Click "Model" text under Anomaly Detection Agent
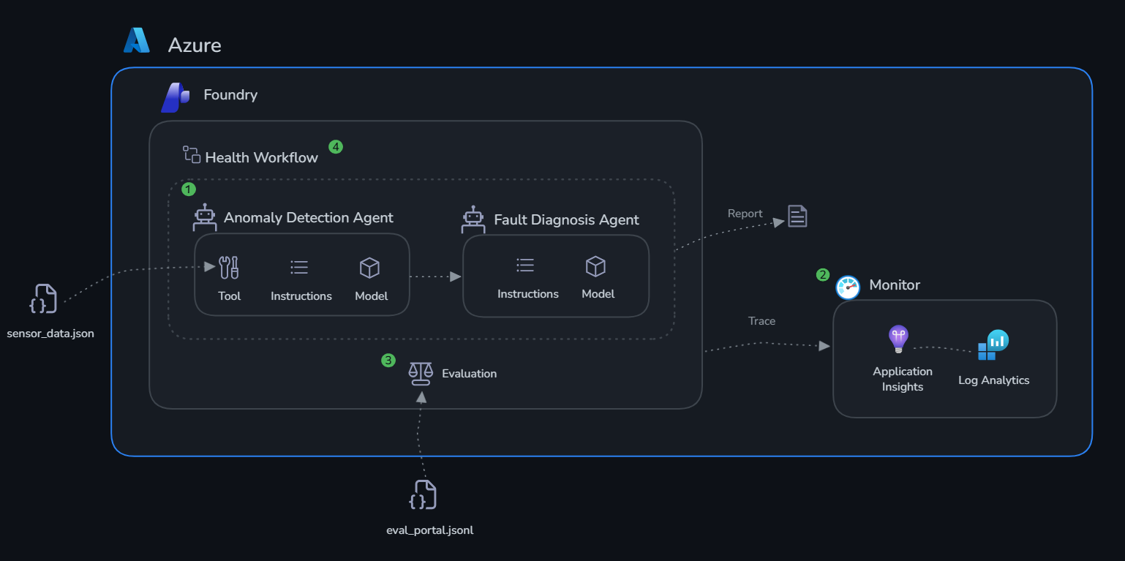Viewport: 1125px width, 561px height. point(372,296)
